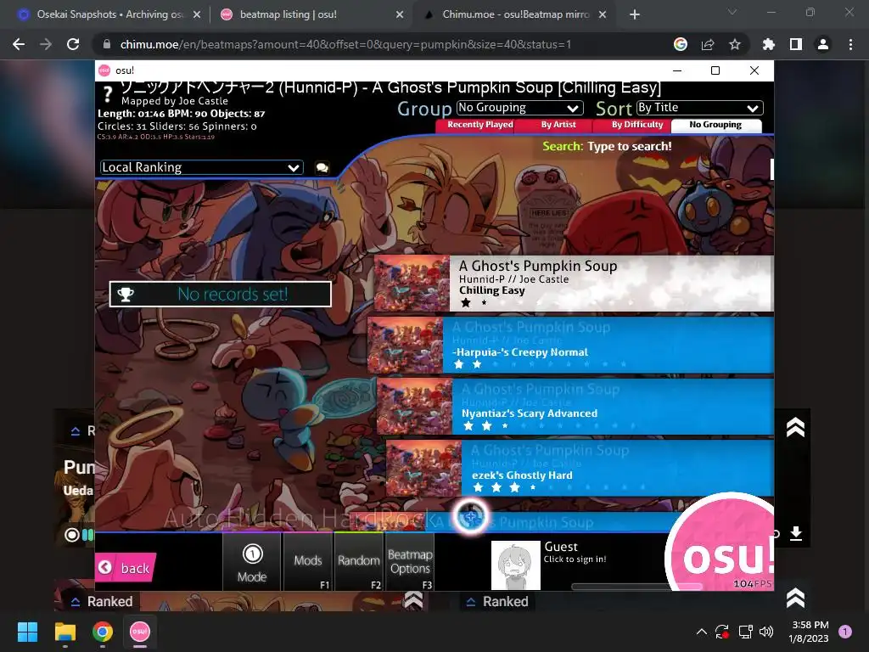
Task: Select Chilling Easy difficulty
Action: pyautogui.click(x=573, y=283)
